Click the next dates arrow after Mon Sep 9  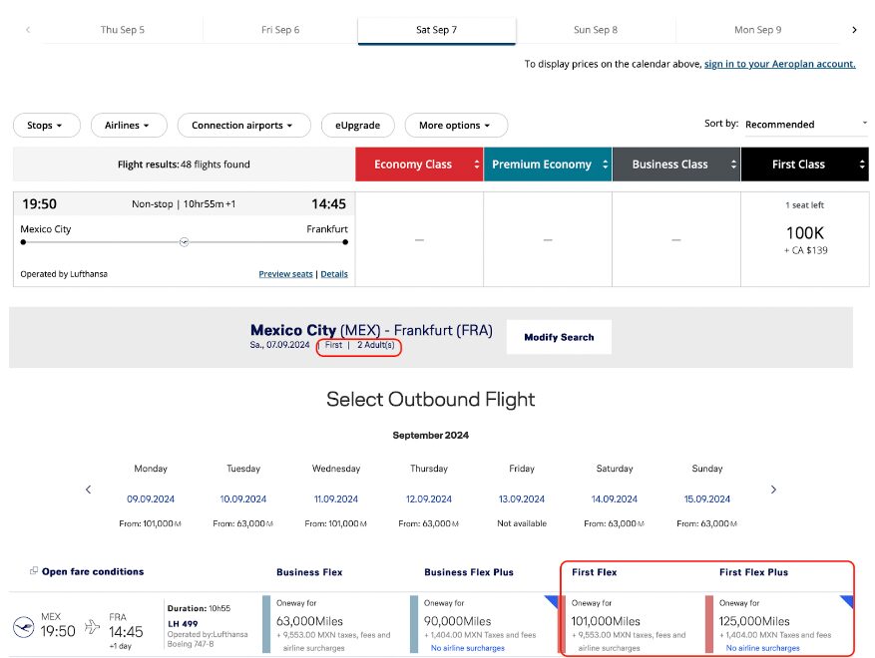[x=854, y=30]
